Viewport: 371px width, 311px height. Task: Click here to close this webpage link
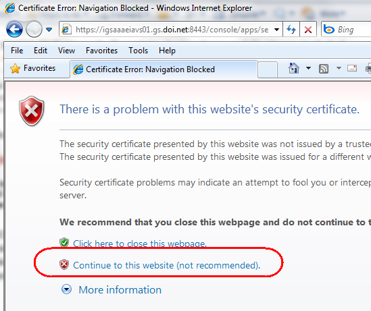click(x=140, y=244)
